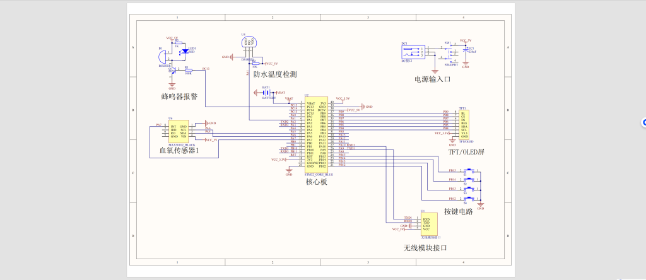Click the 电源输入口 section label
Screen dimensions: 646x280
(432, 79)
